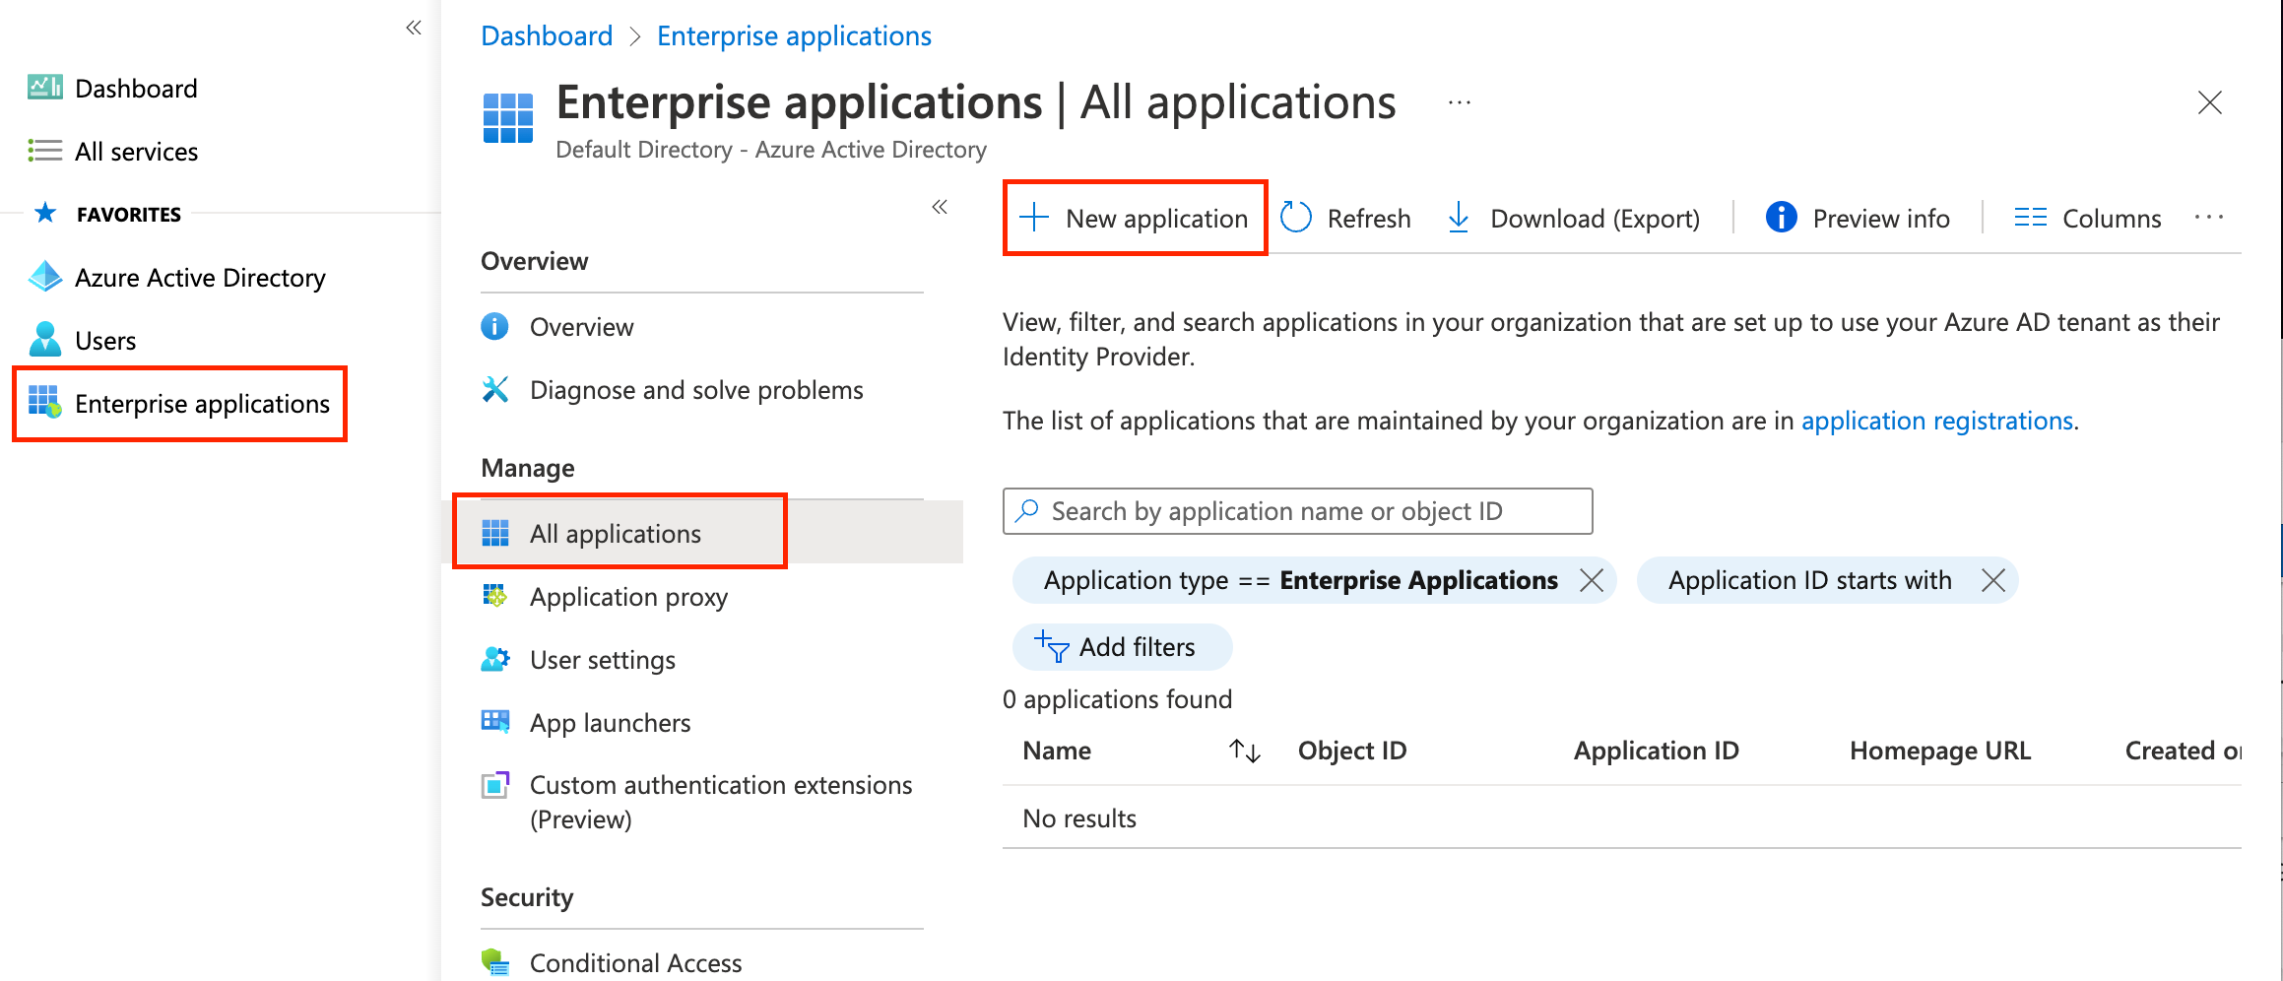This screenshot has width=2283, height=981.
Task: Click the Dashboard breadcrumb link
Action: (x=547, y=35)
